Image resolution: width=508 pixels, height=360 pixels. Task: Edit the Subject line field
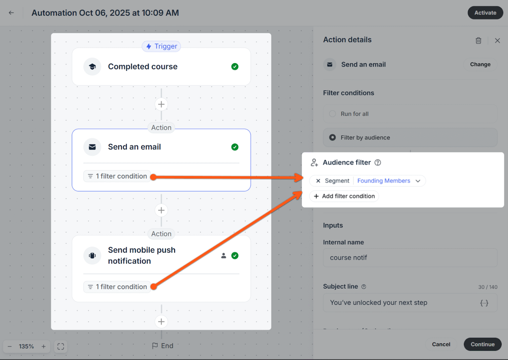(x=410, y=303)
